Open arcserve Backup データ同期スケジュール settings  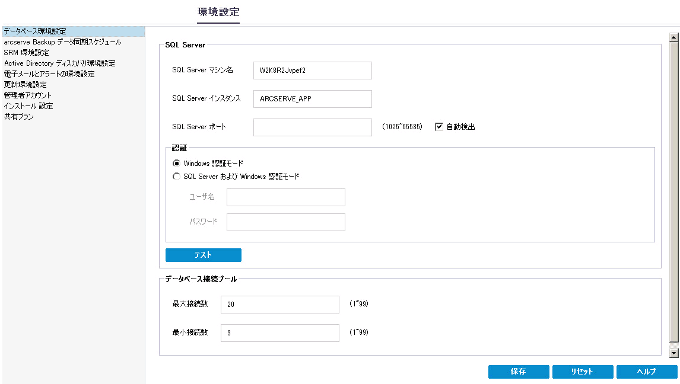click(x=62, y=42)
